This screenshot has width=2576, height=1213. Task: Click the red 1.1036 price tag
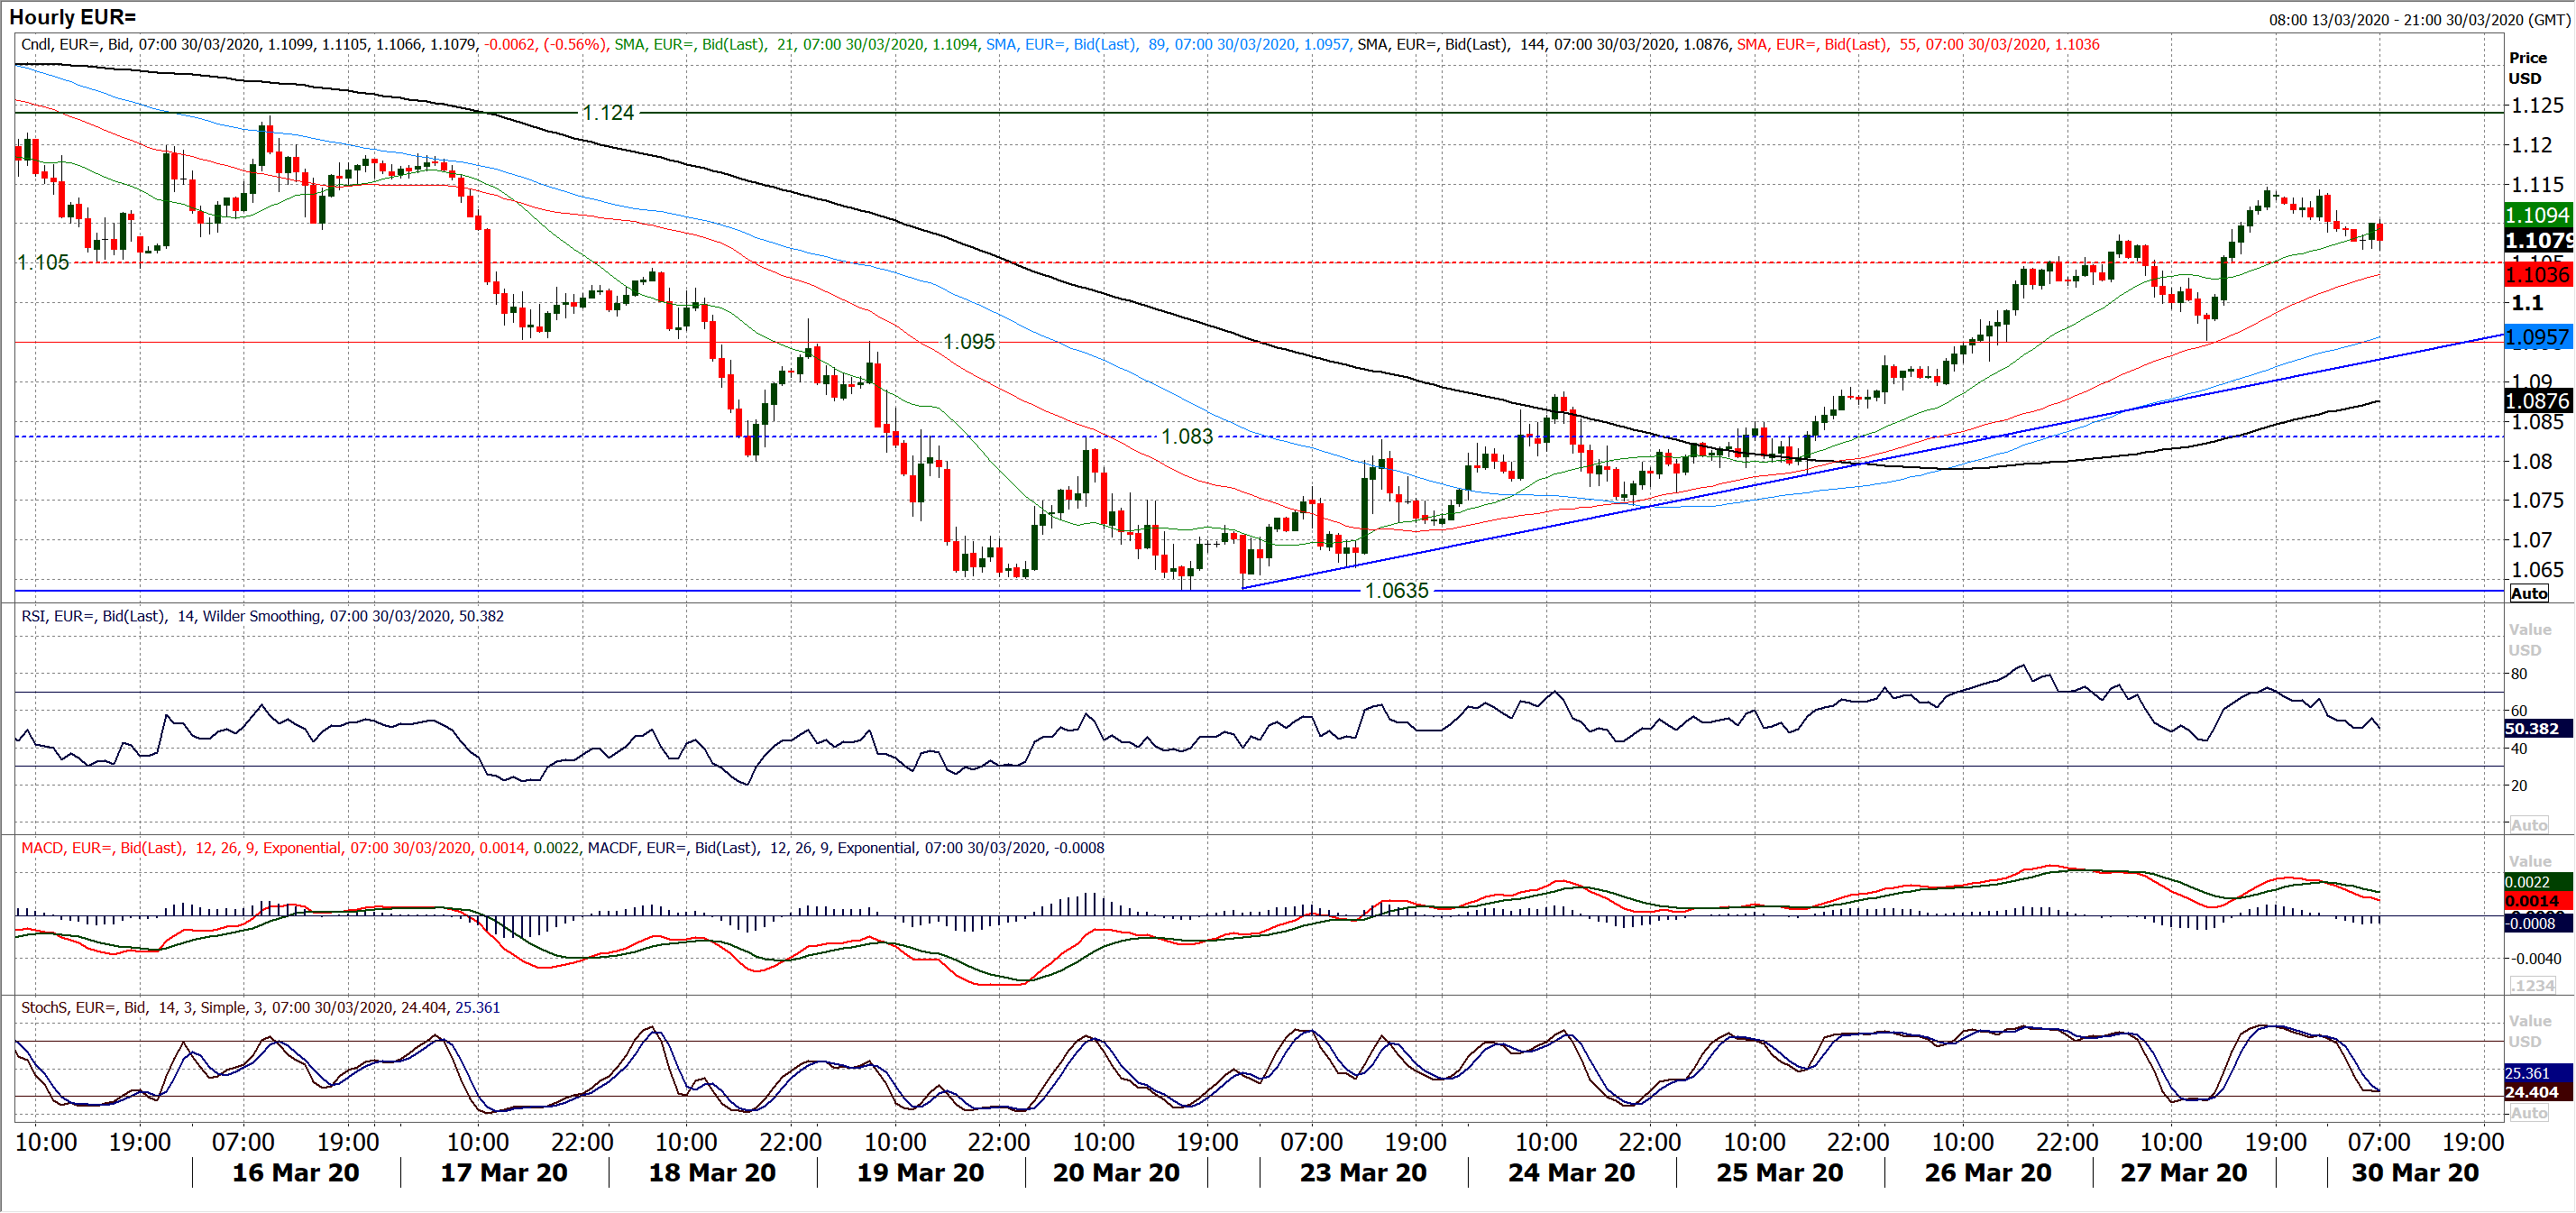pos(2538,274)
